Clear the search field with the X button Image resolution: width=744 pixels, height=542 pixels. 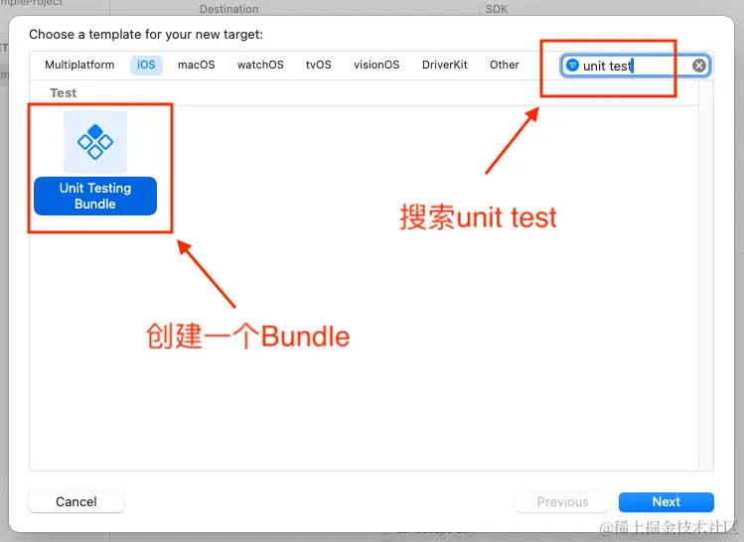click(x=699, y=66)
